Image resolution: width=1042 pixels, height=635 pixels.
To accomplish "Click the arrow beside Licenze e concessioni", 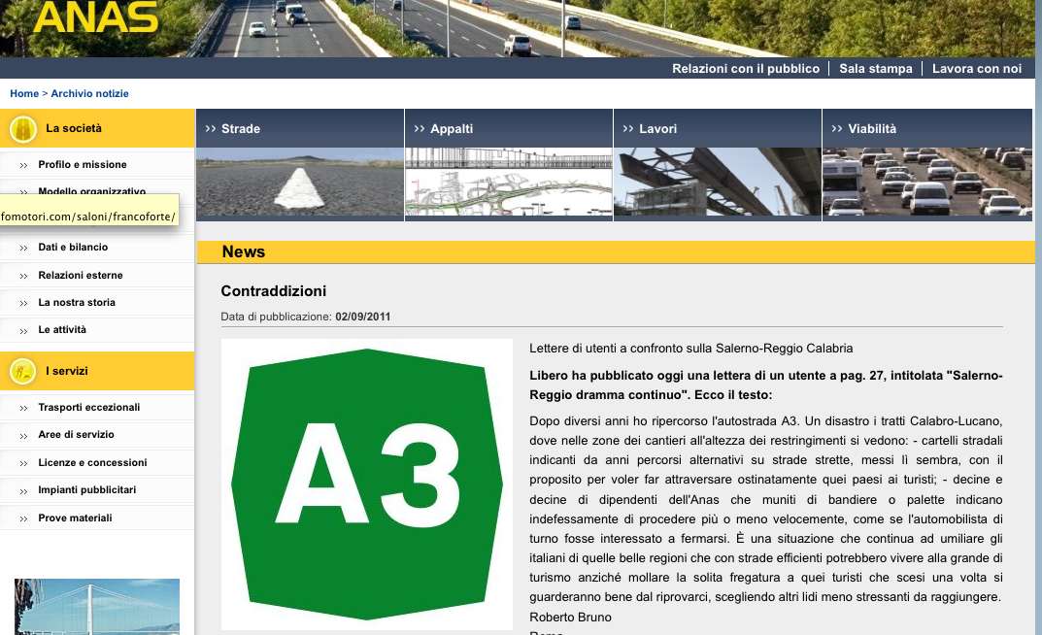I will pos(24,463).
